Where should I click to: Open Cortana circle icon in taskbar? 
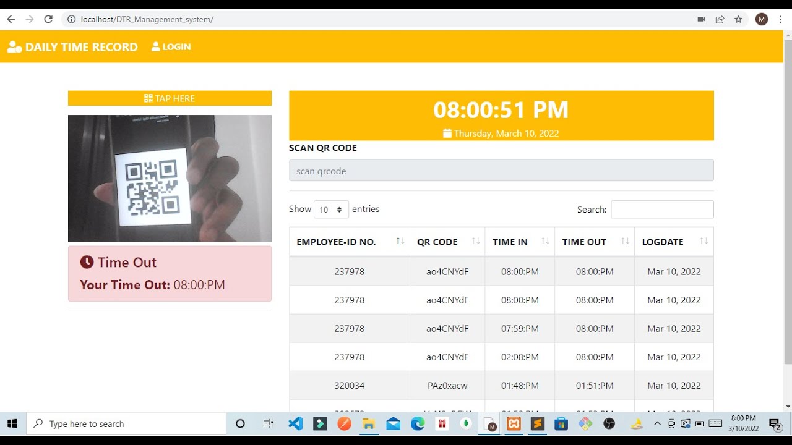241,424
